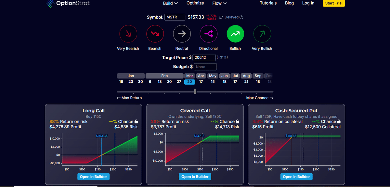Select the Apr 17 expiration date
Screen dimensions: 390x187
[x=201, y=82]
